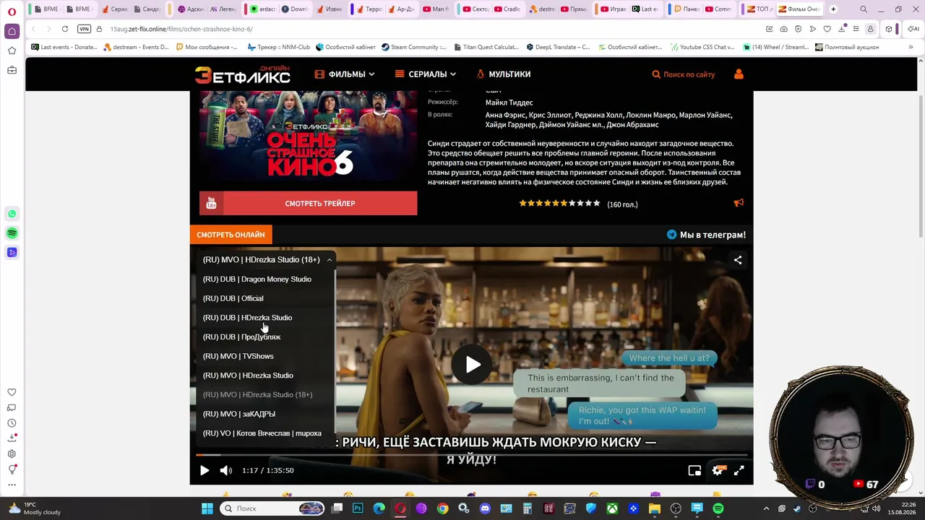Open the Xbox app from taskbar

click(612, 508)
